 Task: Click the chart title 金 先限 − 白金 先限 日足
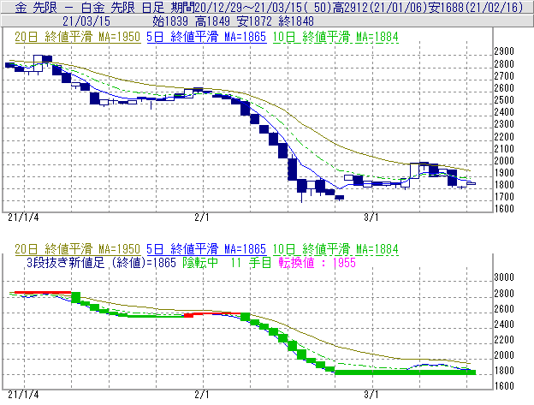tap(90, 7)
